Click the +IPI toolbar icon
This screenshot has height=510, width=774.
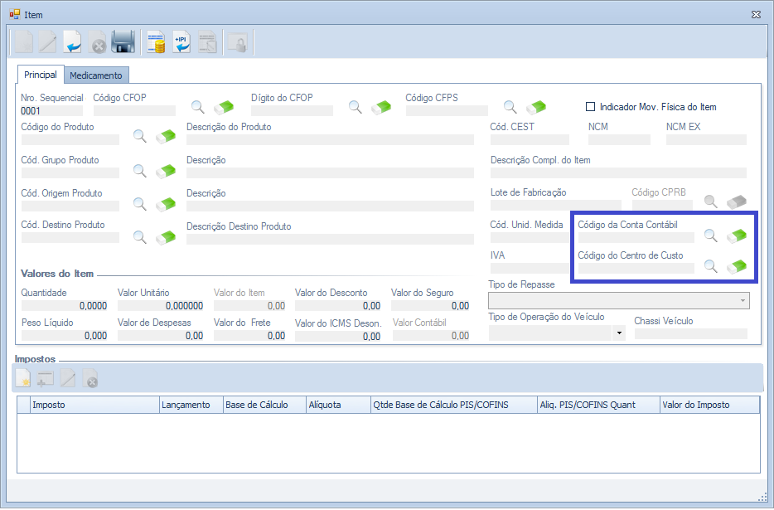tap(181, 42)
